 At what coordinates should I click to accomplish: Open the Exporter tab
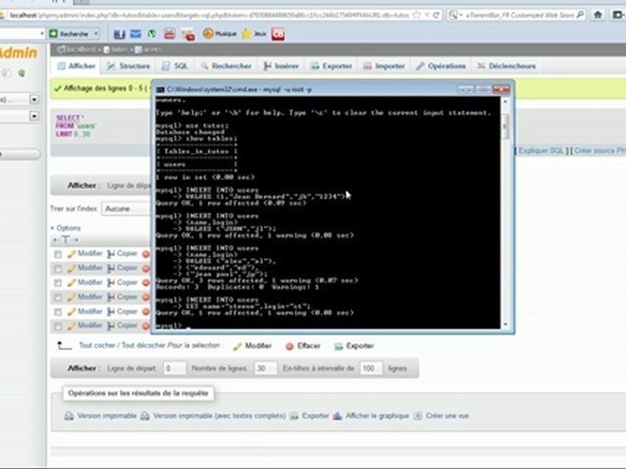pos(331,66)
